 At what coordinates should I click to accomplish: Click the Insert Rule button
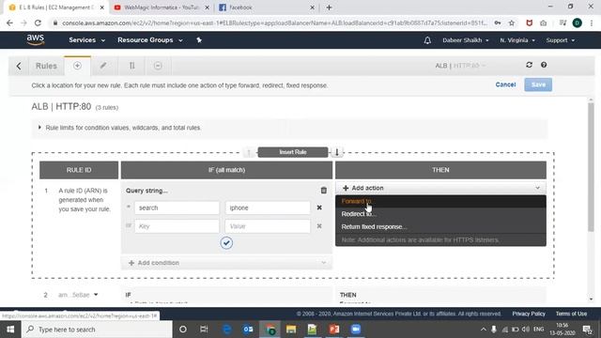293,152
